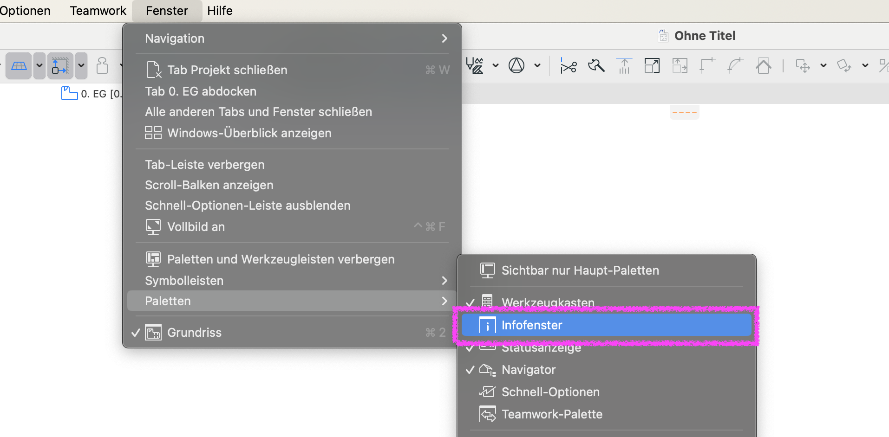Show the Infofenster palette
Viewport: 889px width, 437px height.
(x=607, y=325)
